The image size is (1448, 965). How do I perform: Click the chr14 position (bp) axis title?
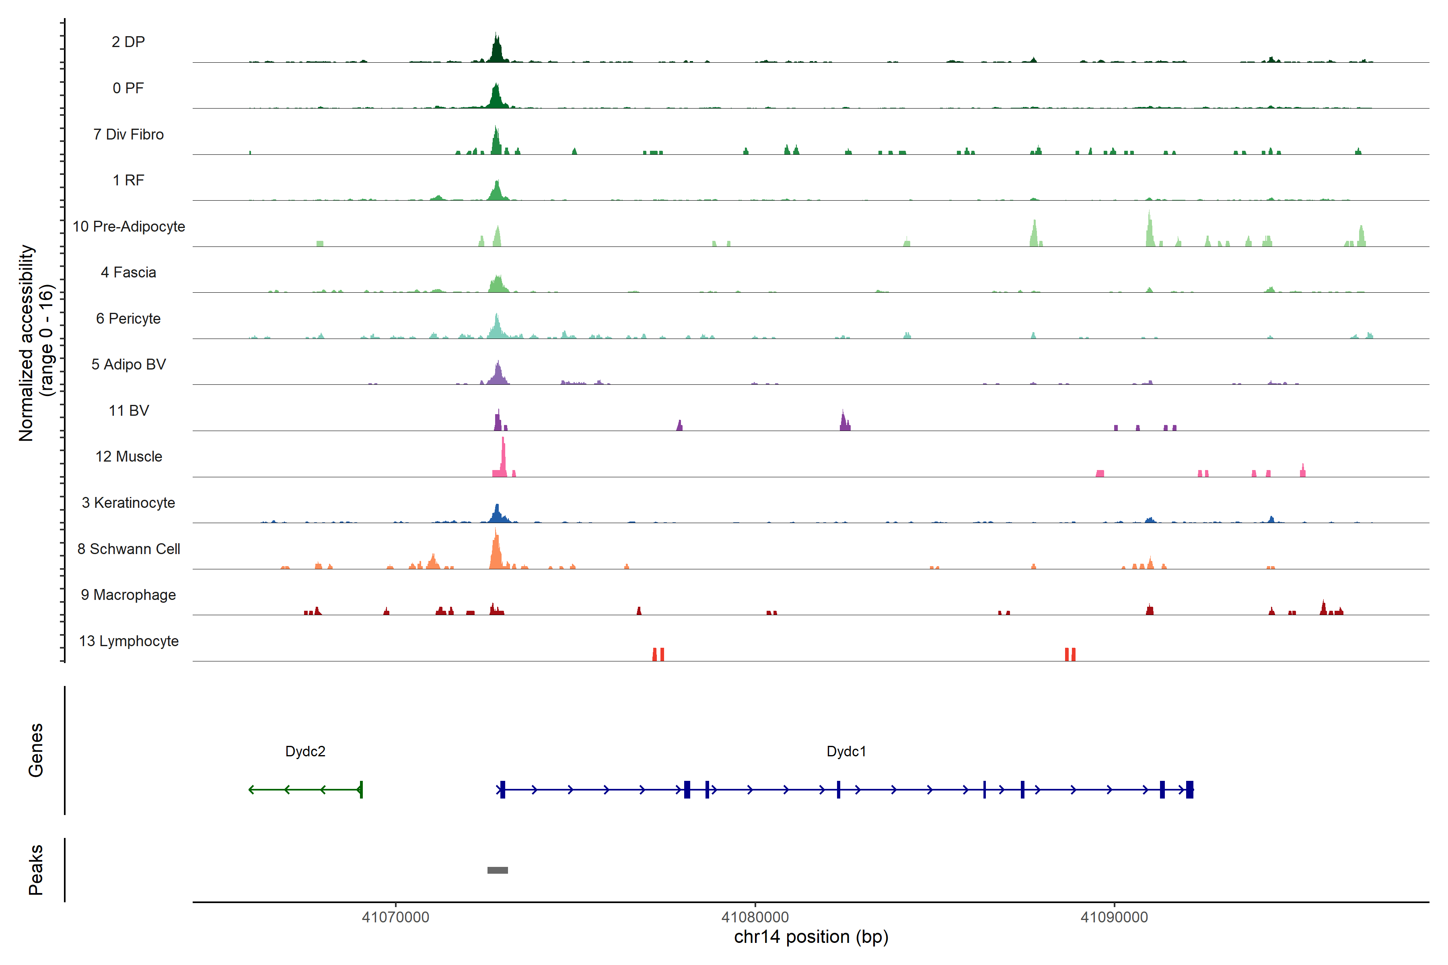point(811,937)
